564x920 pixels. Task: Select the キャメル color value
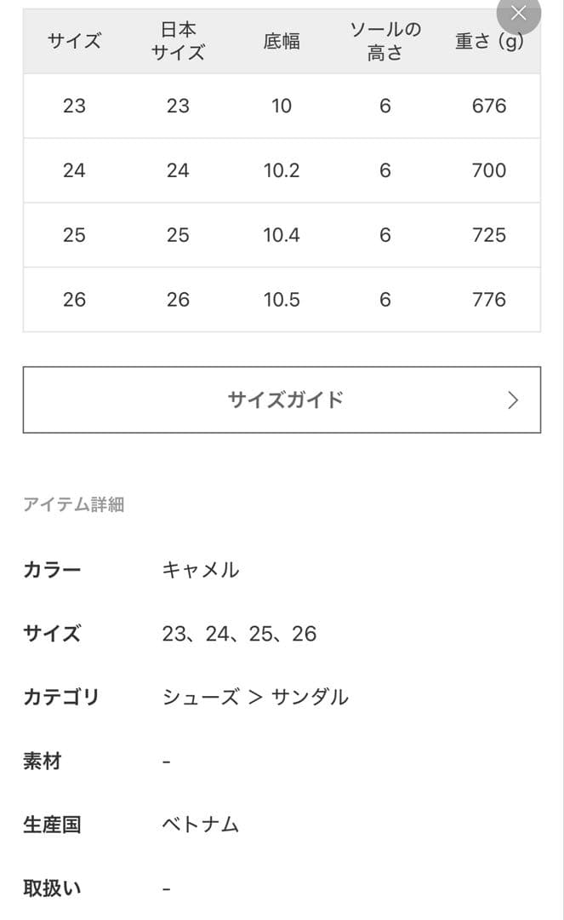click(202, 570)
